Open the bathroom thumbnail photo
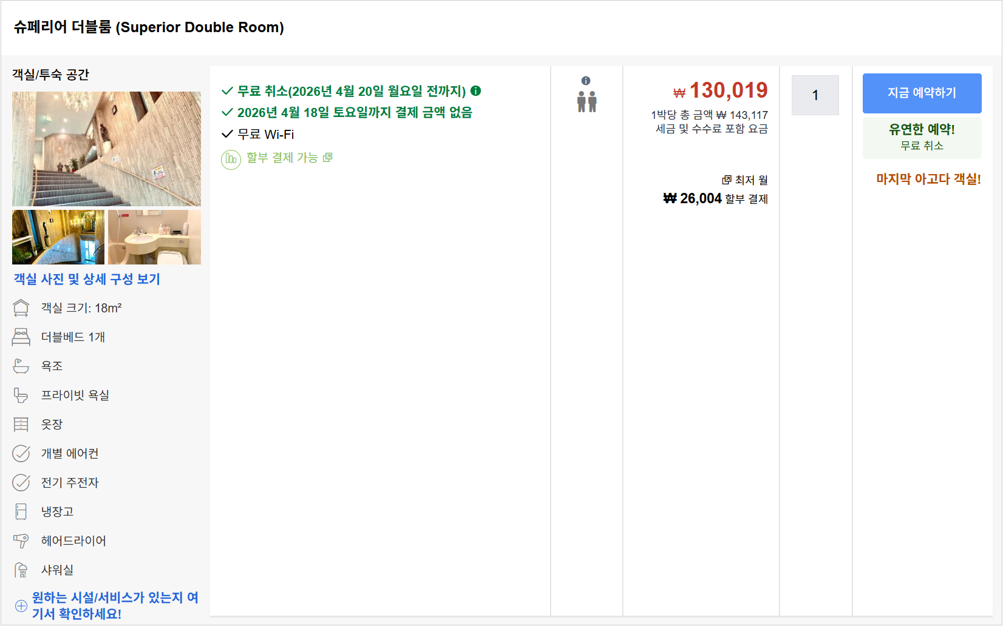Image resolution: width=1003 pixels, height=626 pixels. coord(154,237)
